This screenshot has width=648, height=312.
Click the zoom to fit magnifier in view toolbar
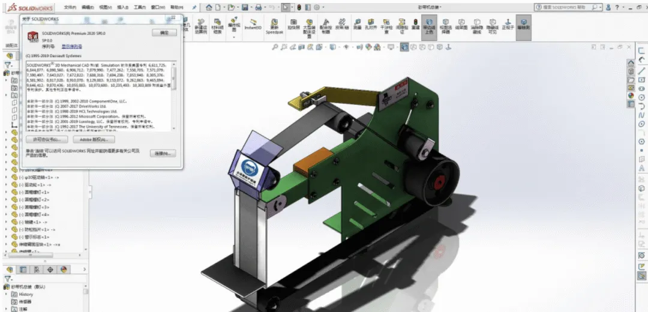tap(275, 47)
